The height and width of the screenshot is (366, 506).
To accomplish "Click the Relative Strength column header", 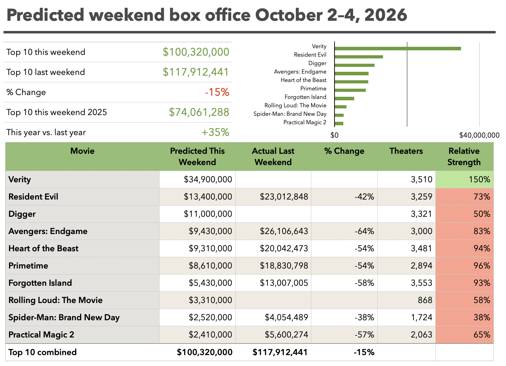I will (464, 157).
